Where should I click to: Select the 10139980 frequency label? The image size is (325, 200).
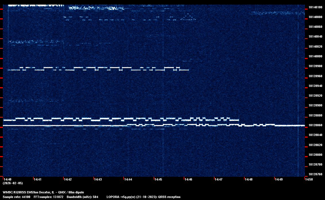tap(315, 66)
